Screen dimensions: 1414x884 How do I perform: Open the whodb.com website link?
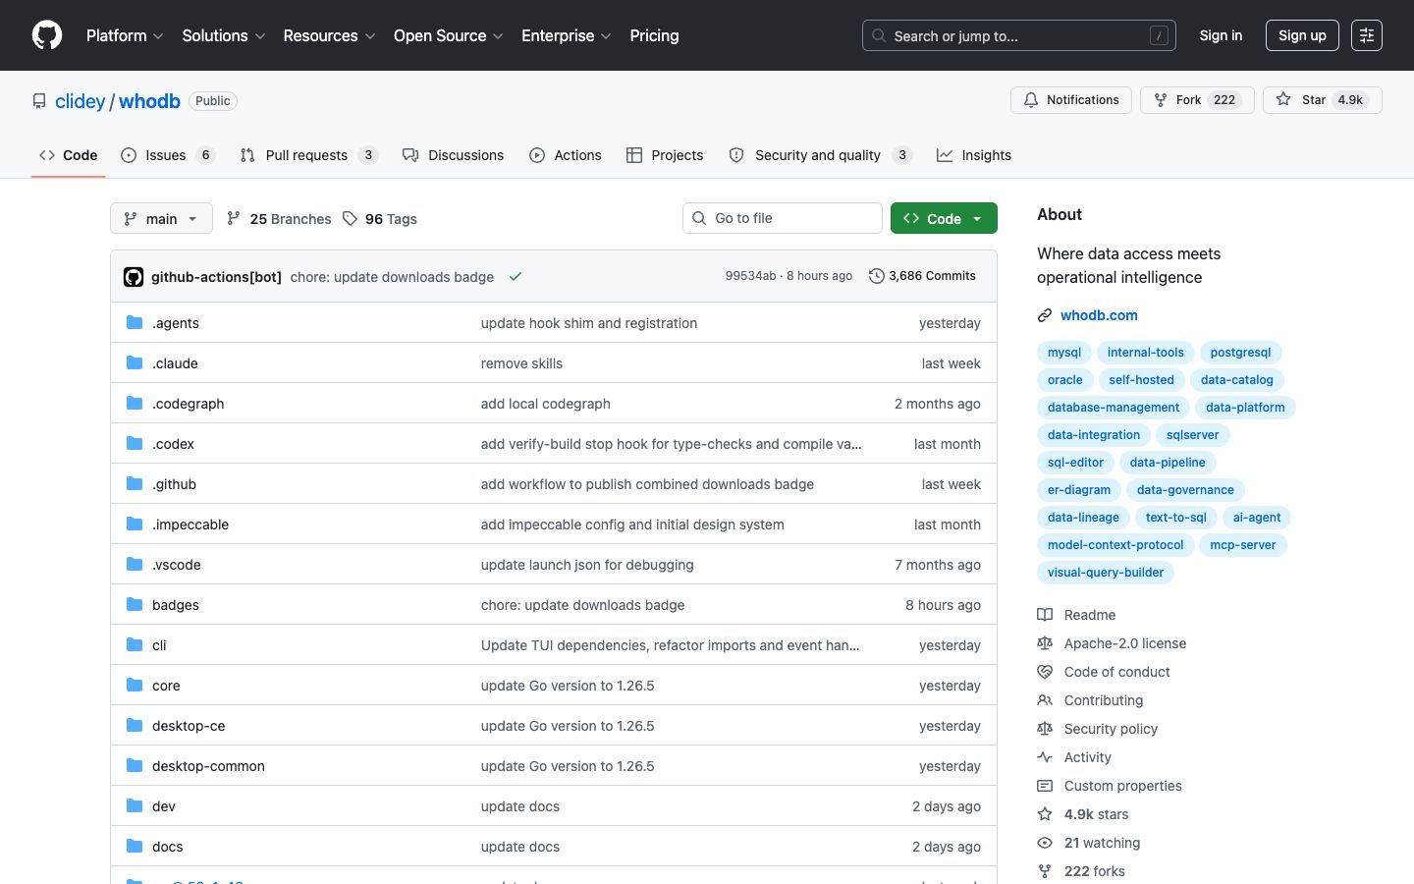pos(1099,315)
